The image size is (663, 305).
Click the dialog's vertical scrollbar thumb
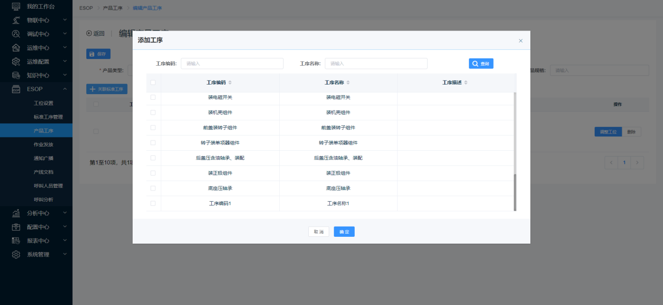pyautogui.click(x=515, y=192)
